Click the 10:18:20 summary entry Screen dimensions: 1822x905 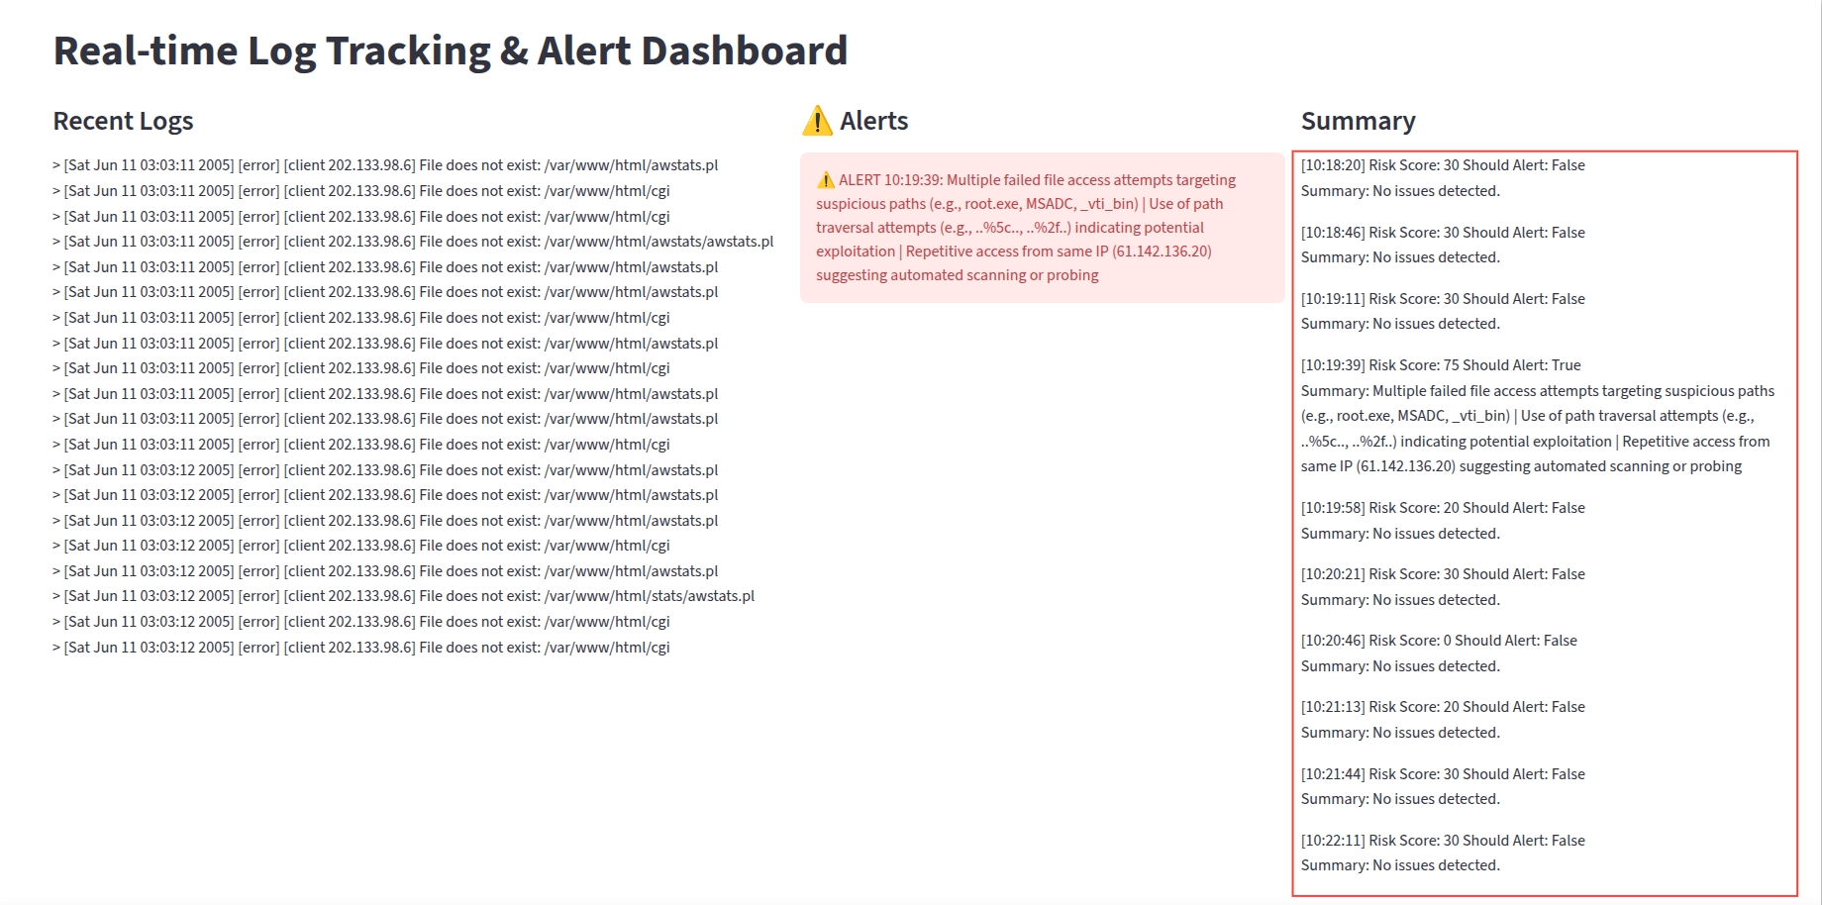[1443, 165]
